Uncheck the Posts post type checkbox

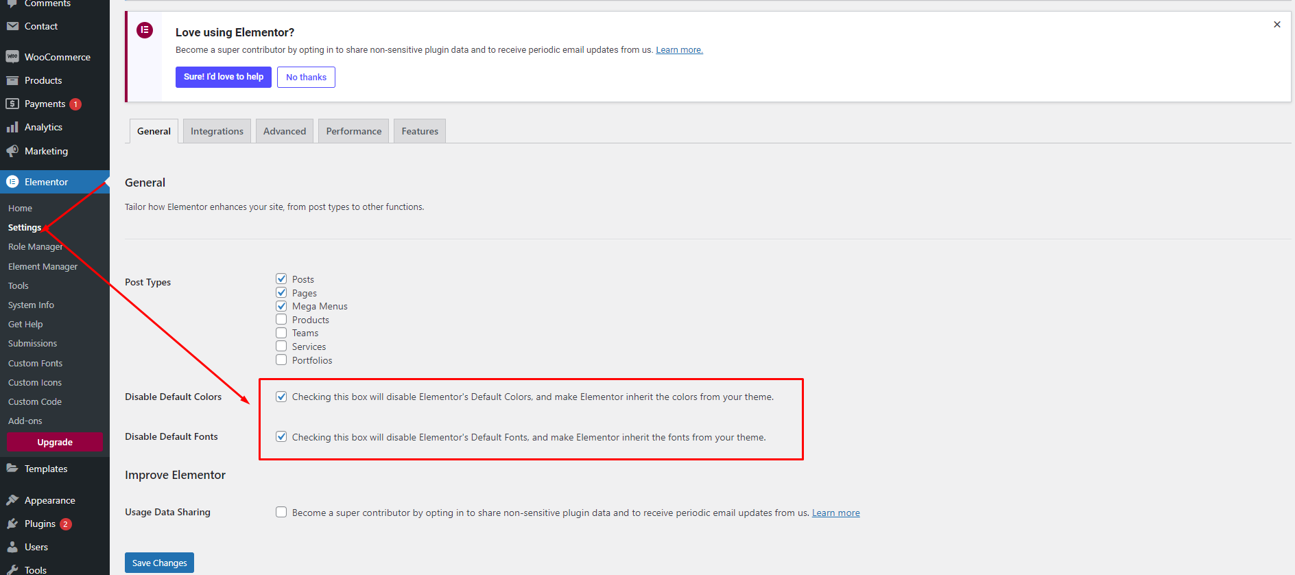pos(281,279)
